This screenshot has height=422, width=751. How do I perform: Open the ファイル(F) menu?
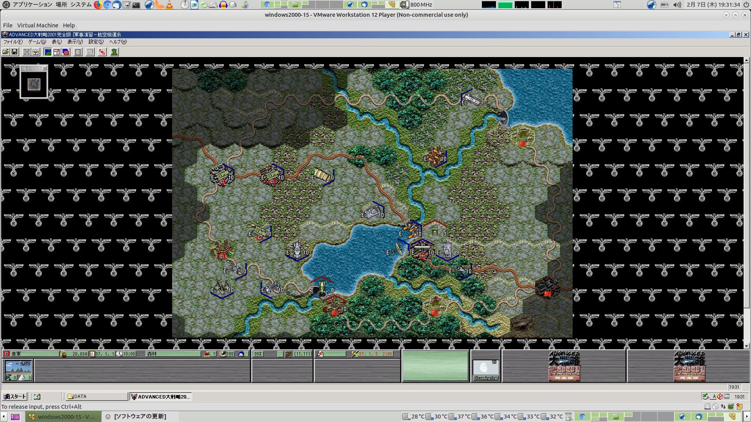pyautogui.click(x=13, y=42)
